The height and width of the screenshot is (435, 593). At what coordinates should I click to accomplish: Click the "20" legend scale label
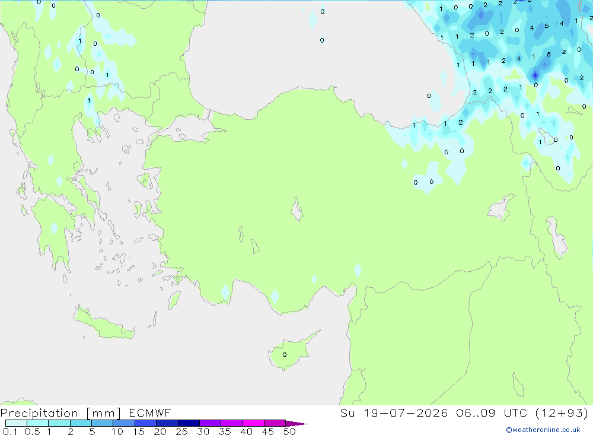pos(160,431)
